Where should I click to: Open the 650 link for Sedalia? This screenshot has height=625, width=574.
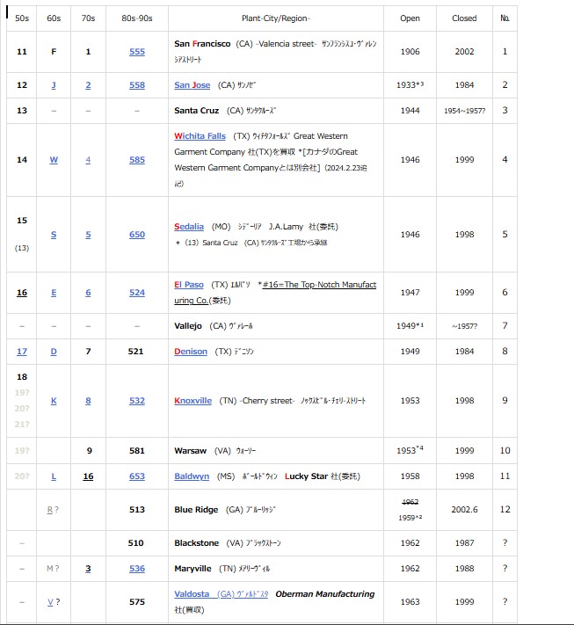[x=137, y=235]
